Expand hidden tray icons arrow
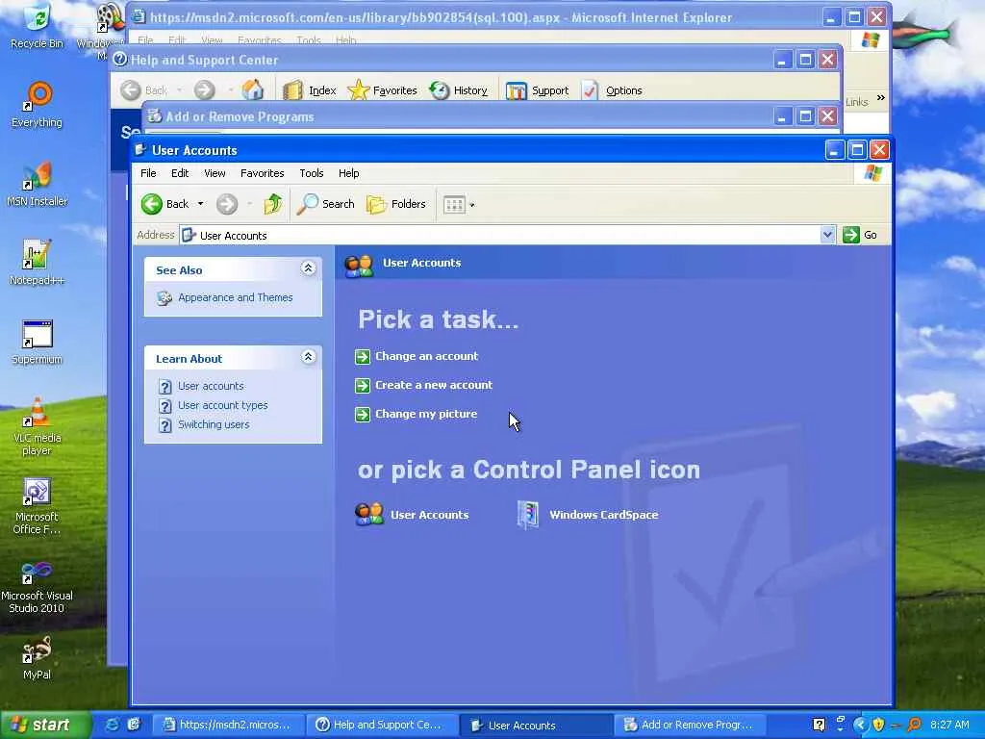The image size is (985, 739). (x=860, y=725)
